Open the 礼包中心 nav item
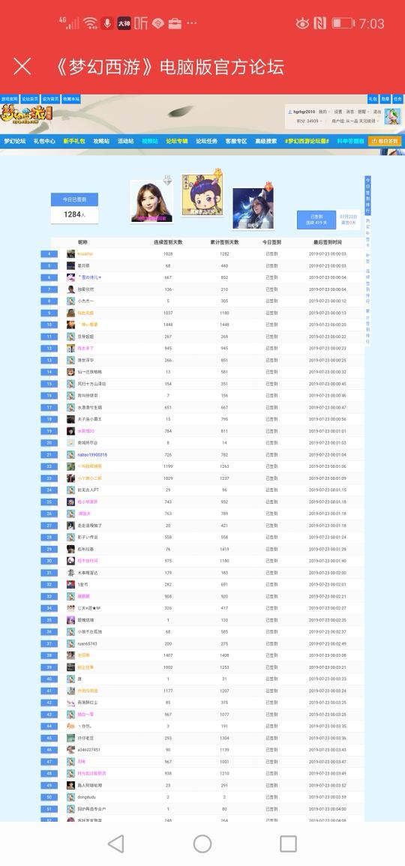Screen dimensions: 405x866 point(44,142)
